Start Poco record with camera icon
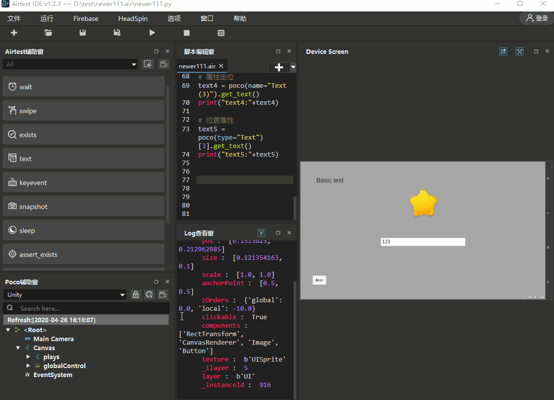 coord(163,295)
